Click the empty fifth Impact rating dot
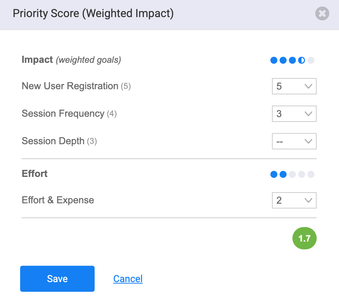Viewport: 339px width, 307px height. (x=311, y=60)
